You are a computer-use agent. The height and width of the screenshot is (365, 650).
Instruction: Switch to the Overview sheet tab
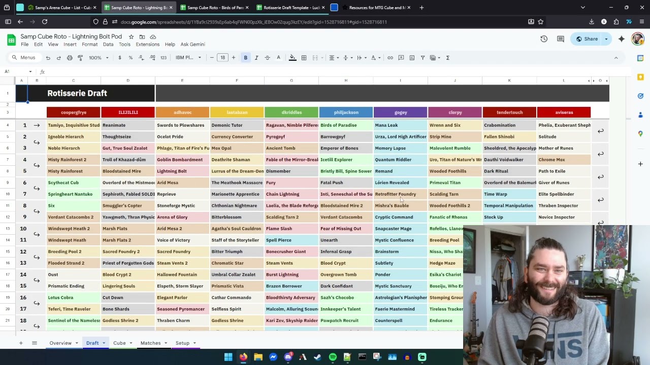(60, 343)
